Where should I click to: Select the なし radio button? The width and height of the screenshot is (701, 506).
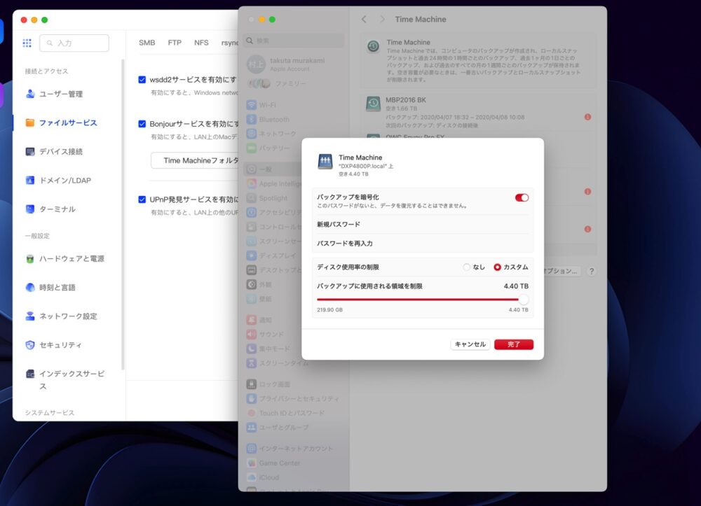pos(467,267)
